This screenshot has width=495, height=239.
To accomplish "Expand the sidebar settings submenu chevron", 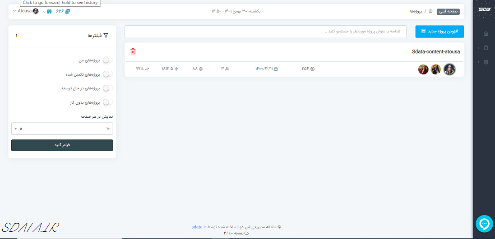I will point(478,62).
